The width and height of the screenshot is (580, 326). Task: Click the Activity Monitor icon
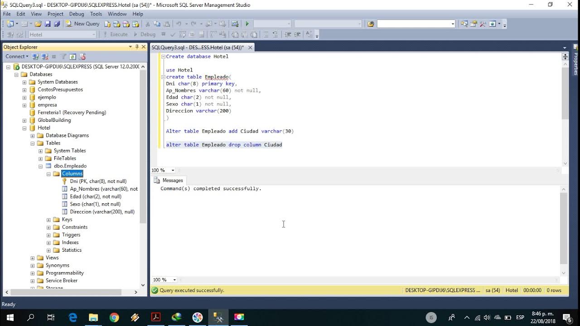[235, 24]
